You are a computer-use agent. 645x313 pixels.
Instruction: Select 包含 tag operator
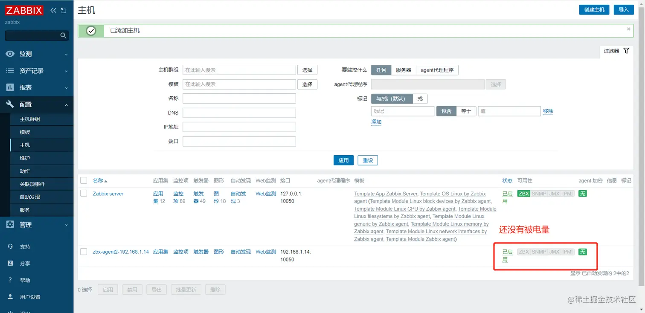[446, 111]
